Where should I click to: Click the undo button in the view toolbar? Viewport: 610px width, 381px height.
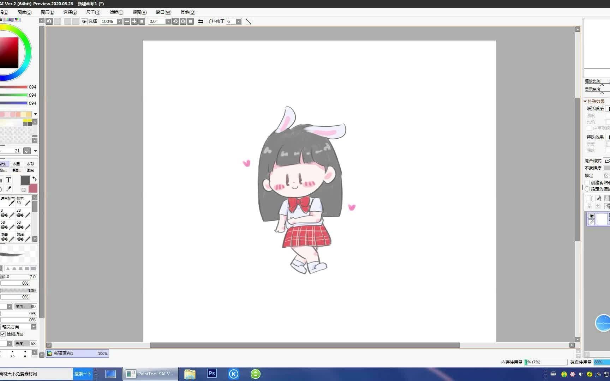pyautogui.click(x=49, y=22)
